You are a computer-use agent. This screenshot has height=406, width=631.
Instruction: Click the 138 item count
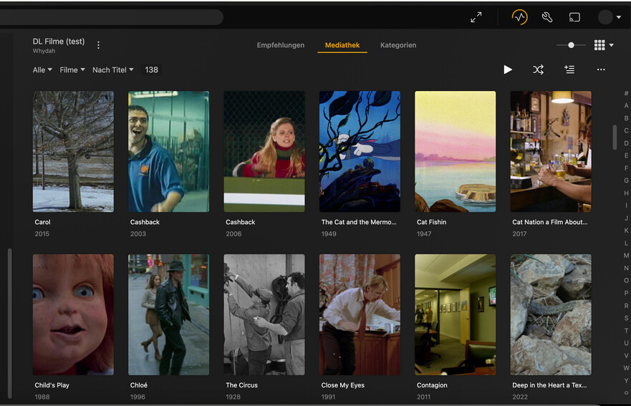pyautogui.click(x=151, y=69)
